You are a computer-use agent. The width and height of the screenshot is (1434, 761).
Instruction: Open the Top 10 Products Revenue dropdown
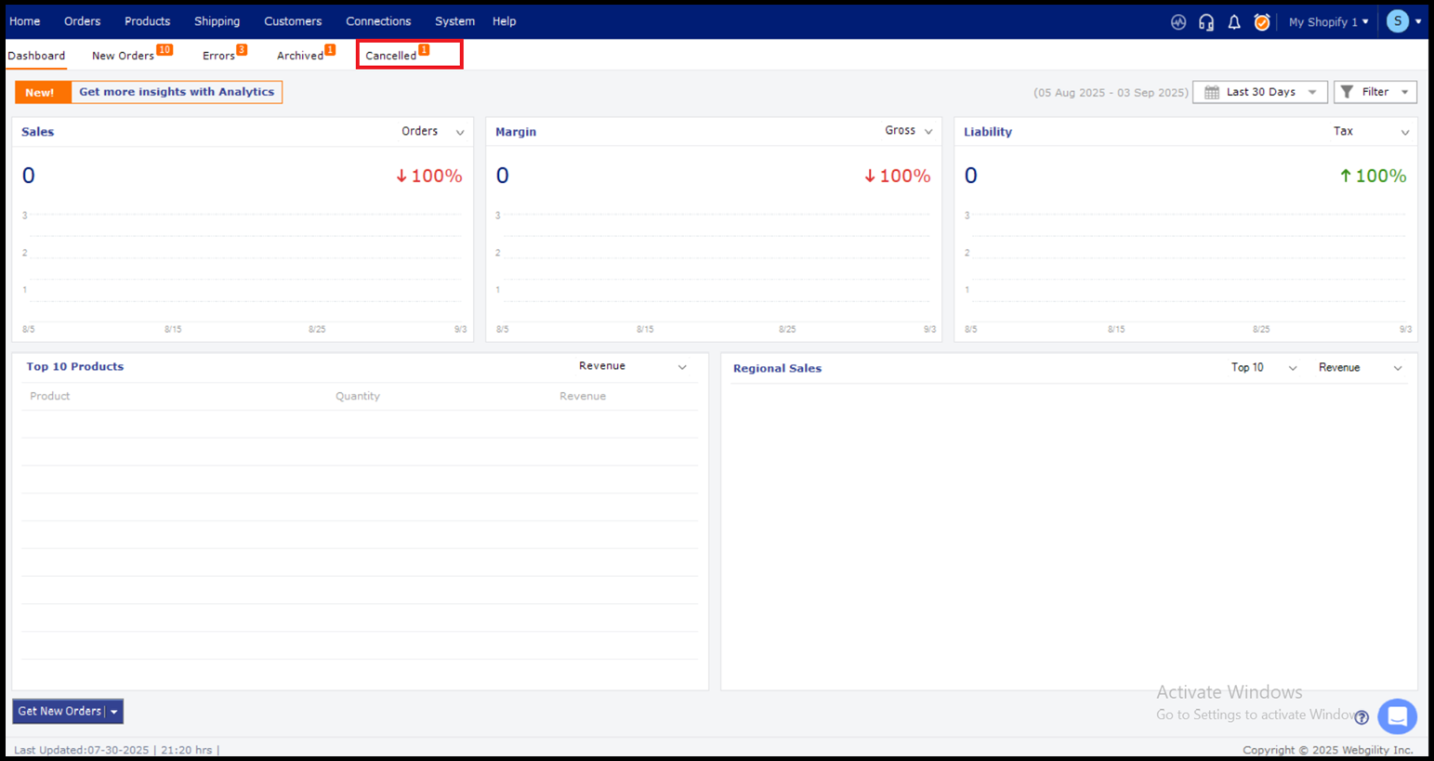(632, 366)
